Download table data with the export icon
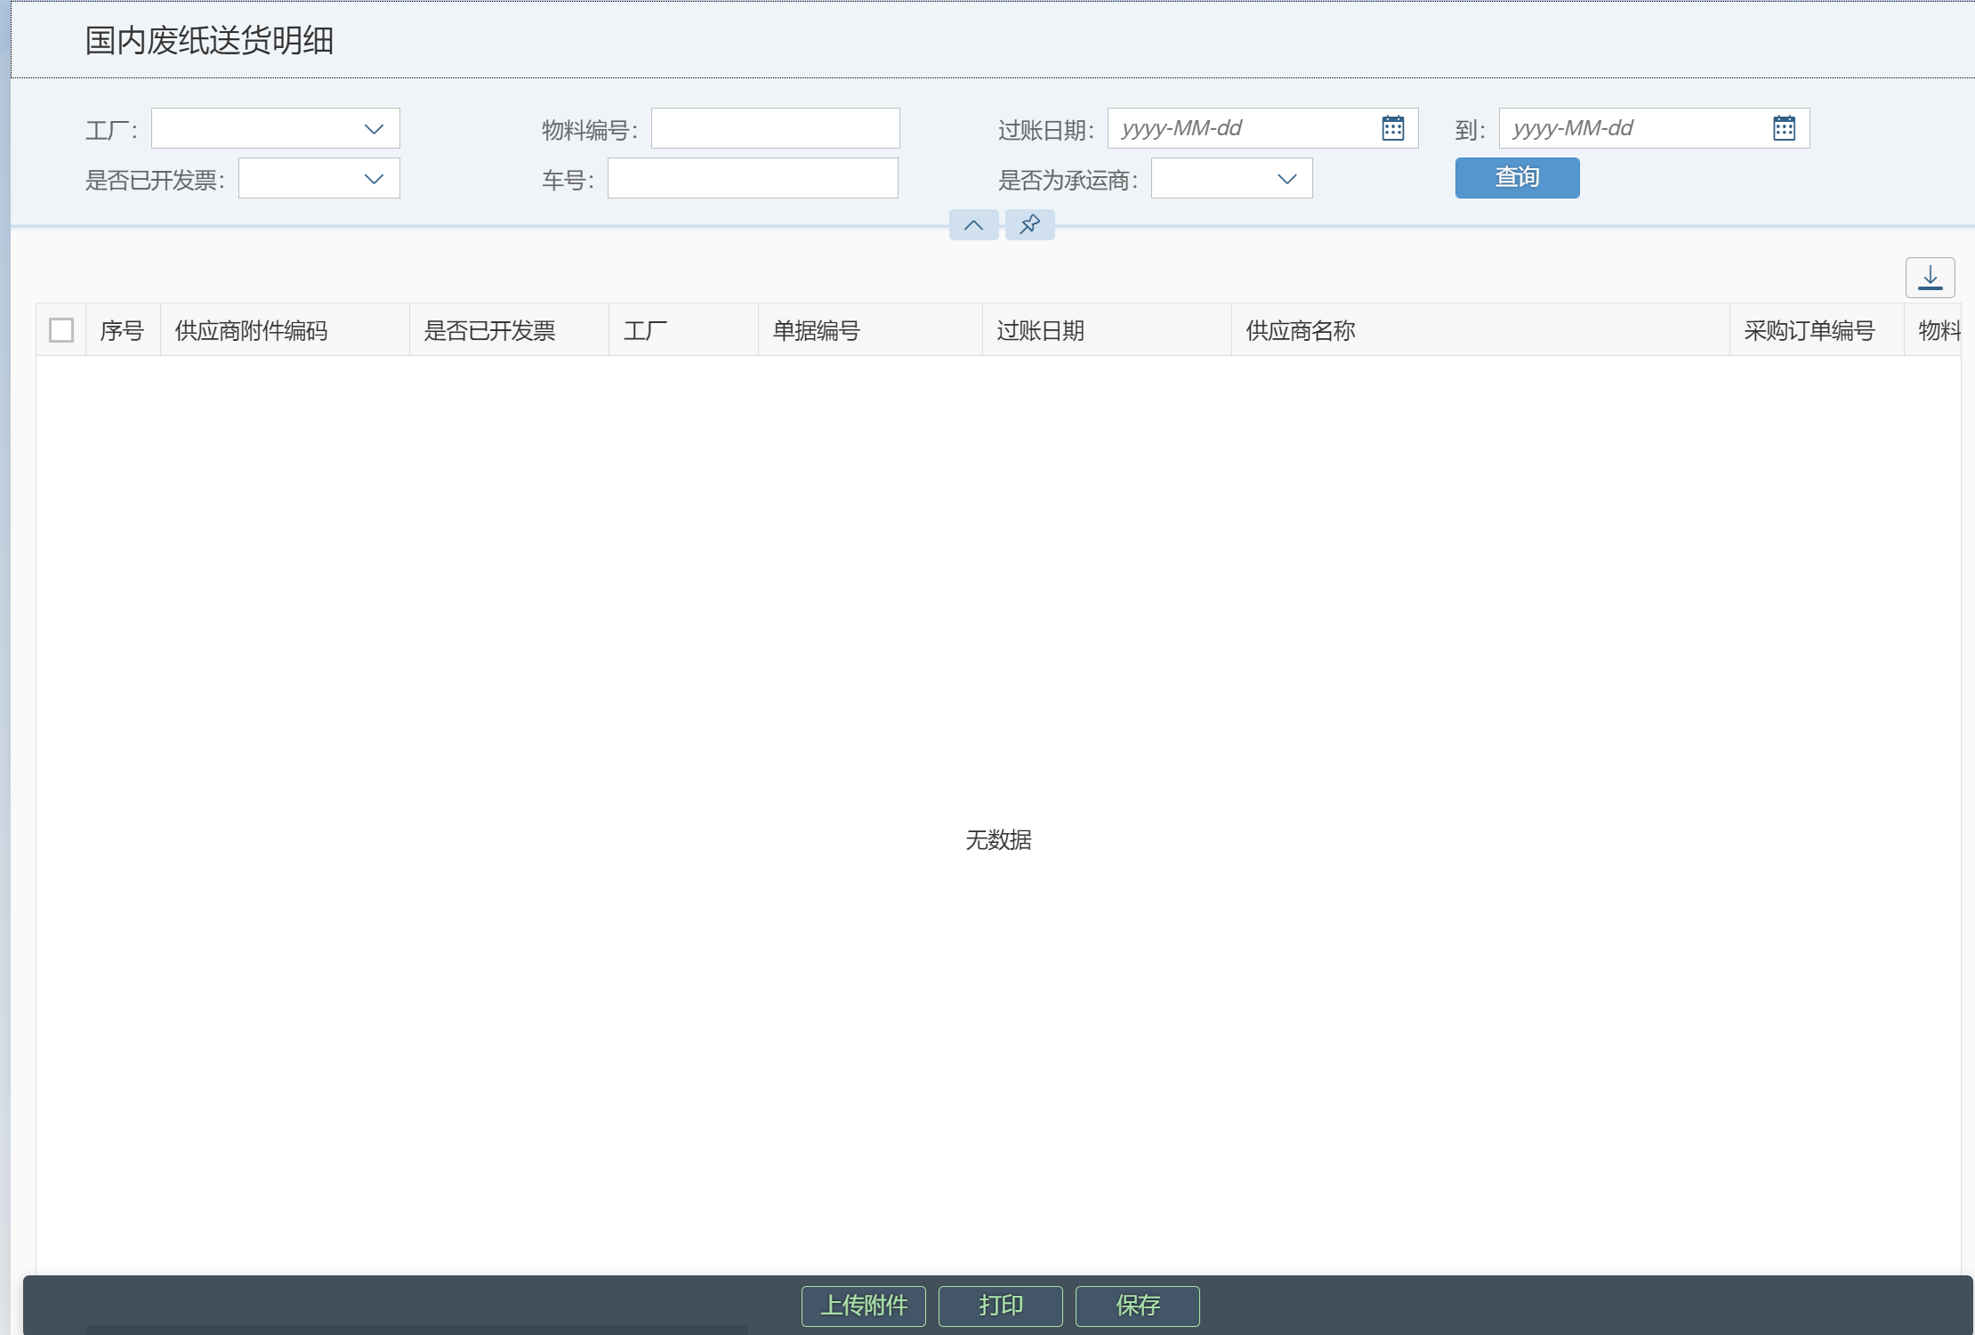Screen dimensions: 1975x1335 click(1931, 278)
